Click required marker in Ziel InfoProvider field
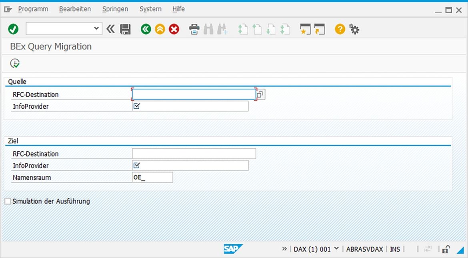Viewport: 468px width, 258px height. pos(136,165)
